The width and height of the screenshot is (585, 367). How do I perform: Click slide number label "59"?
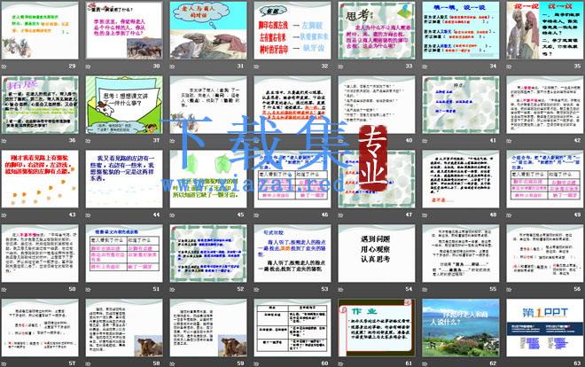pos(240,363)
